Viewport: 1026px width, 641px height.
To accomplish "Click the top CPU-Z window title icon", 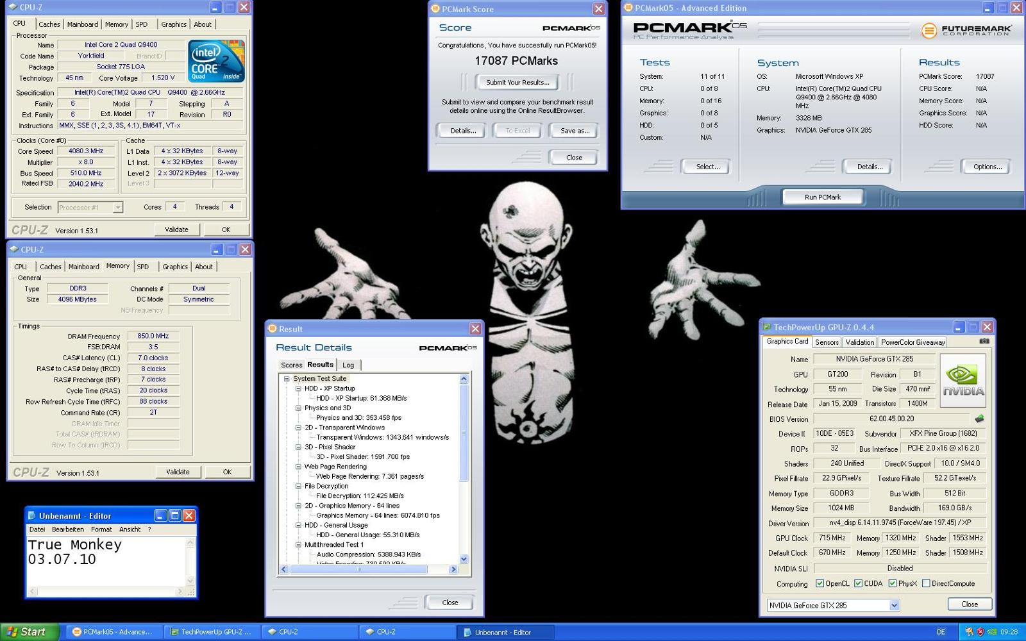I will (x=13, y=7).
